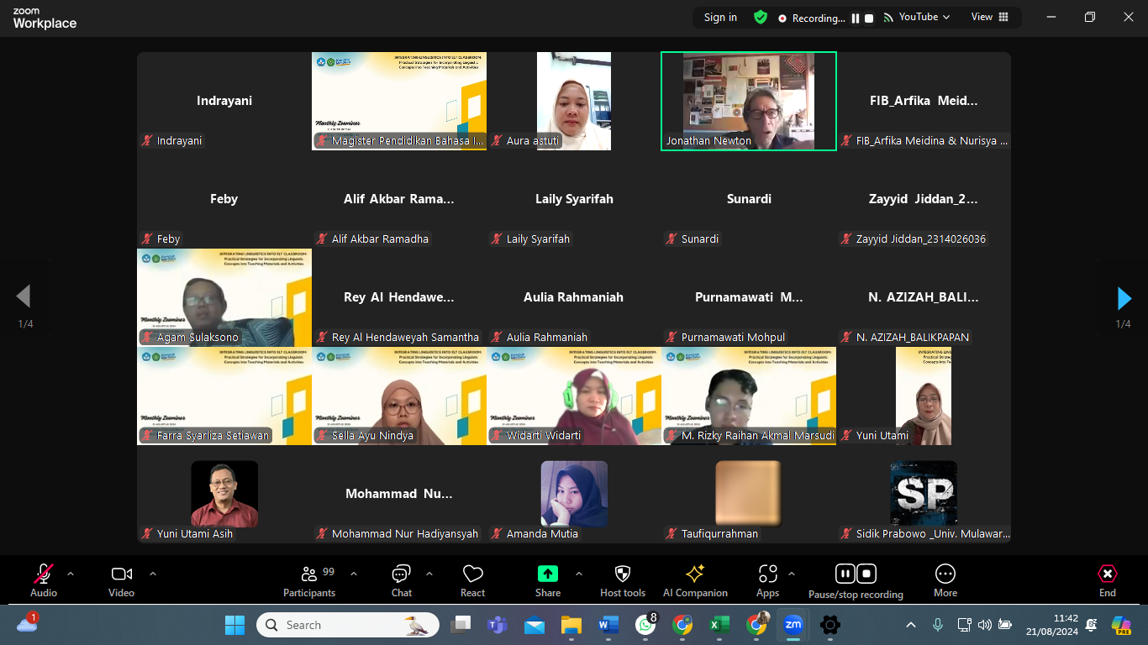Viewport: 1148px width, 645px height.
Task: Open Host tools shield icon
Action: pos(622,580)
